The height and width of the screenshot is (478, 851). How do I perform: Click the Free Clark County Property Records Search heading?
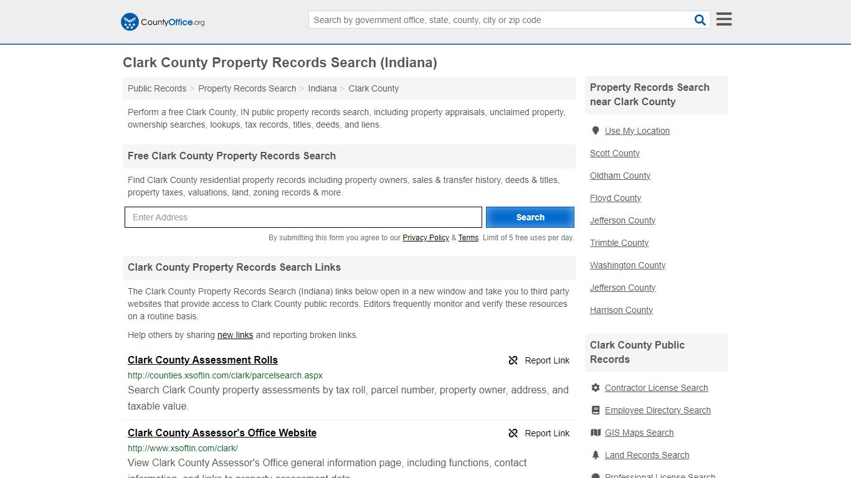[x=232, y=156]
